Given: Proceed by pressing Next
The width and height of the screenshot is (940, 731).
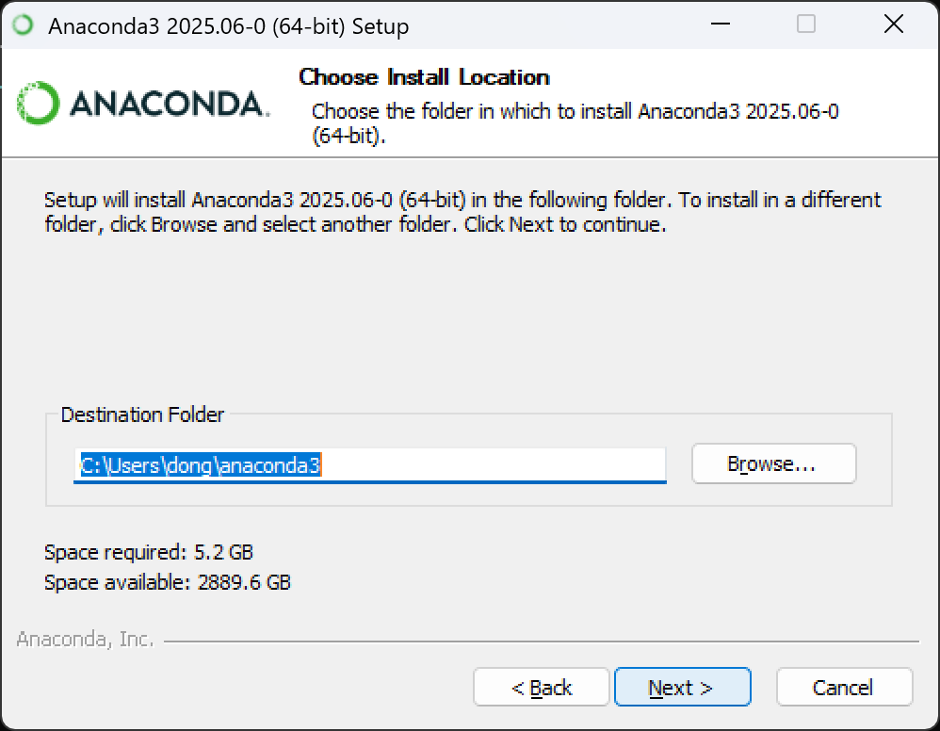Looking at the screenshot, I should 682,688.
